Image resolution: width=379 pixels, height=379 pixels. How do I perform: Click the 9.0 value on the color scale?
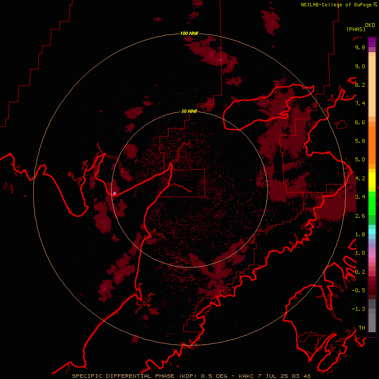[360, 66]
